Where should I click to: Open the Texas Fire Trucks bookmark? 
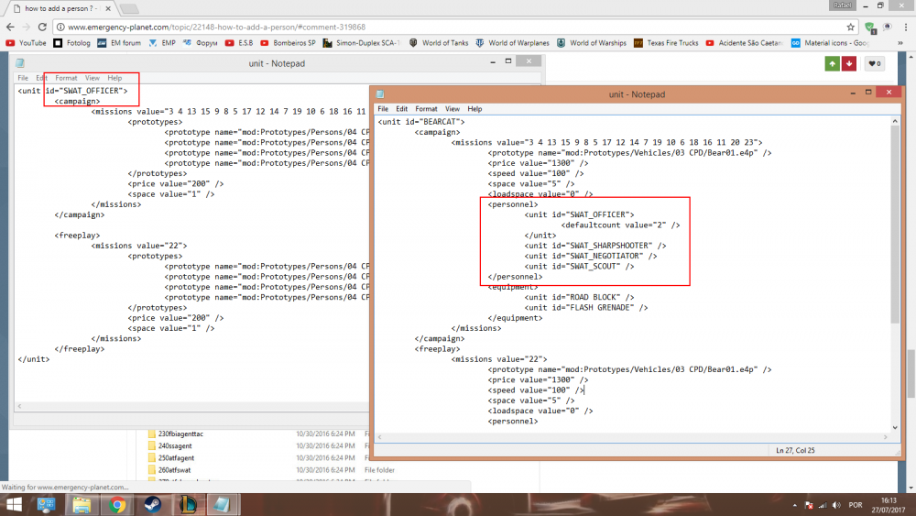666,43
